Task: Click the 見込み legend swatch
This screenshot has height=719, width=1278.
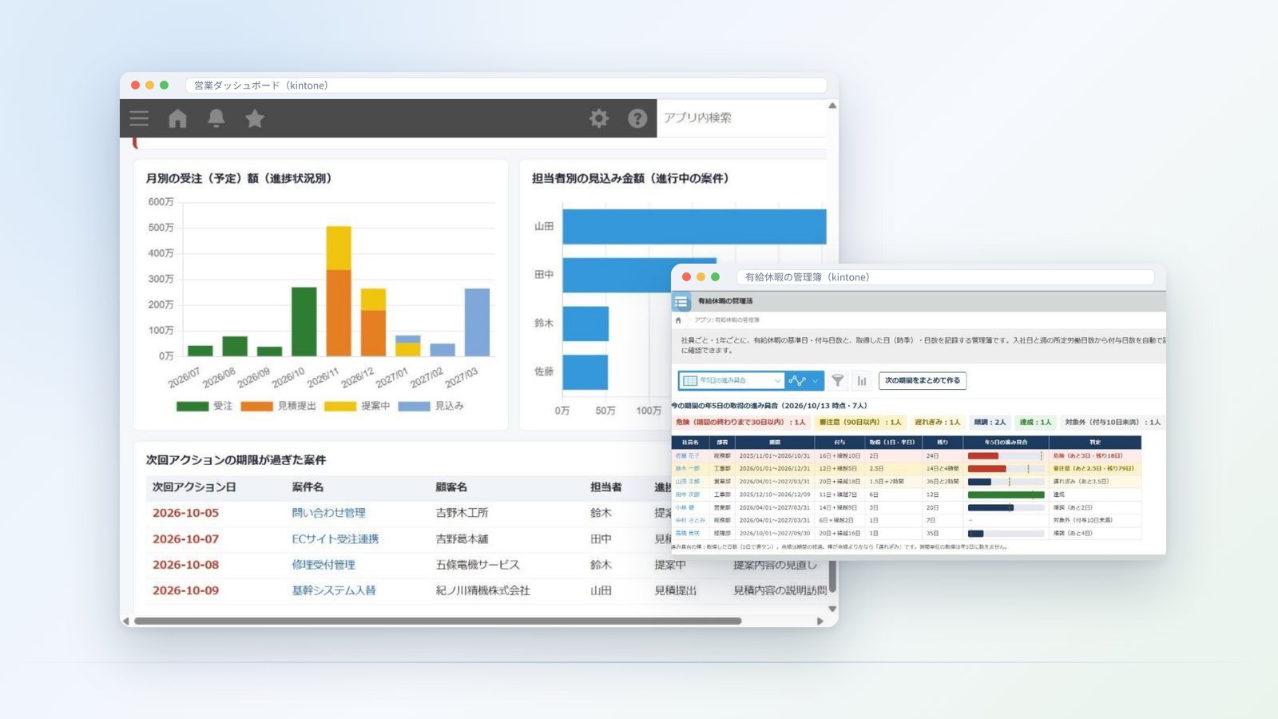Action: [x=415, y=407]
